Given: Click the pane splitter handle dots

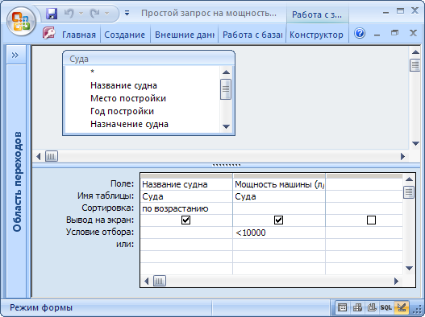Looking at the screenshot, I should point(227,165).
